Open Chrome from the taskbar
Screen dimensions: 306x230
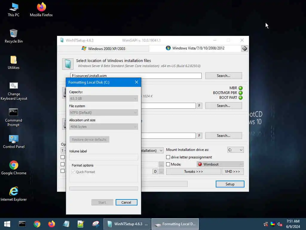point(37,224)
